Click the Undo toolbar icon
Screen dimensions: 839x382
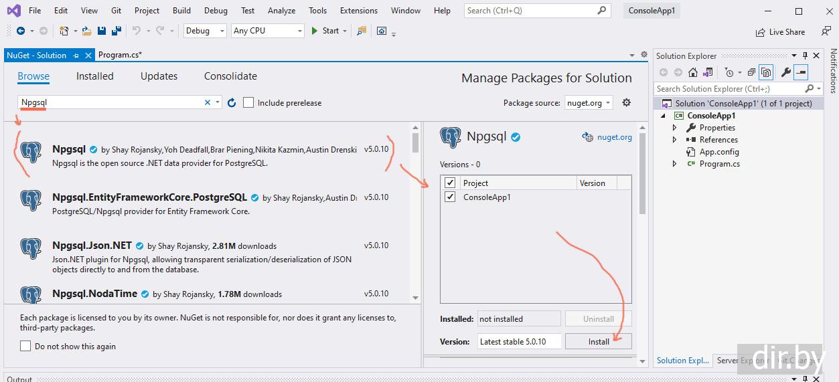click(137, 31)
